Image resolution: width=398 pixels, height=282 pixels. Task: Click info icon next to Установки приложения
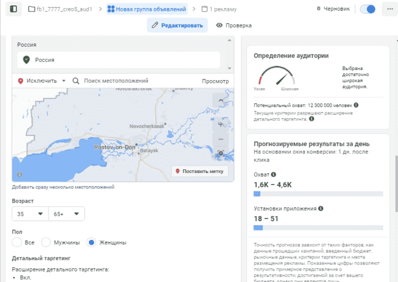(x=321, y=209)
